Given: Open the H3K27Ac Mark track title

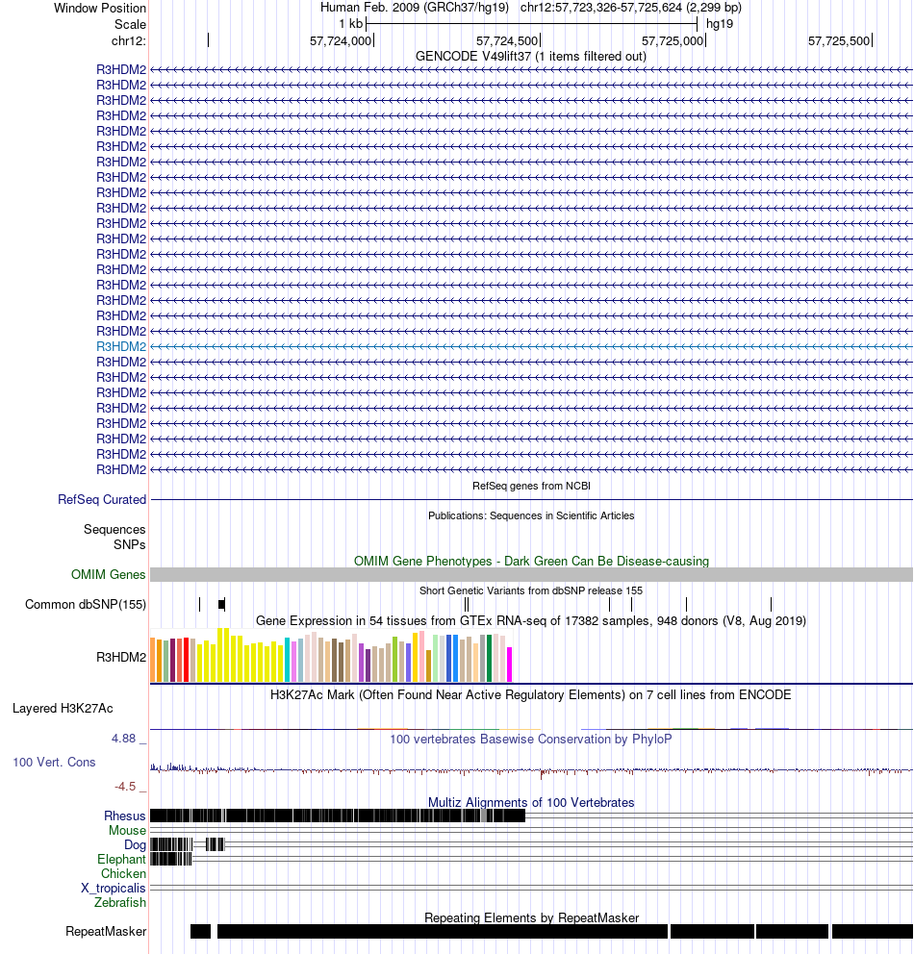Looking at the screenshot, I should coord(531,694).
